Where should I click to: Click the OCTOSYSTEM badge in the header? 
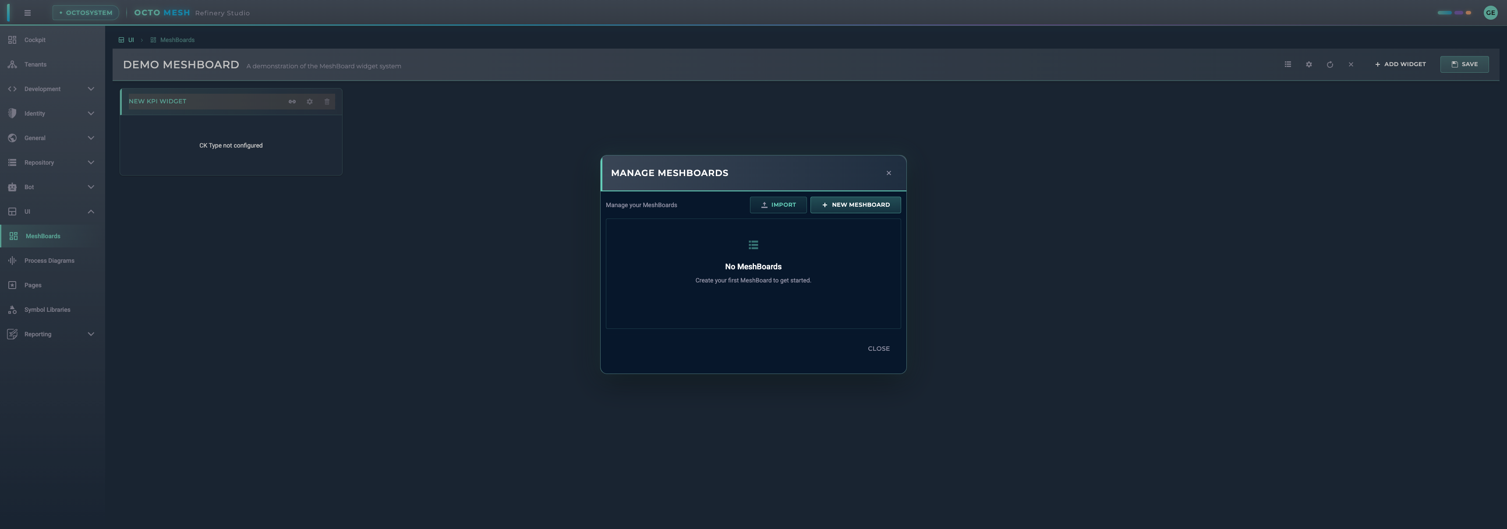pos(85,12)
